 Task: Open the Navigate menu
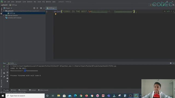[x=18, y=2]
